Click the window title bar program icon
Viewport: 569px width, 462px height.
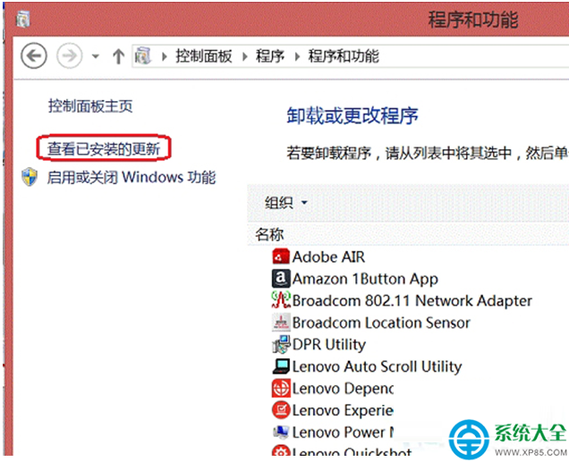tap(23, 19)
